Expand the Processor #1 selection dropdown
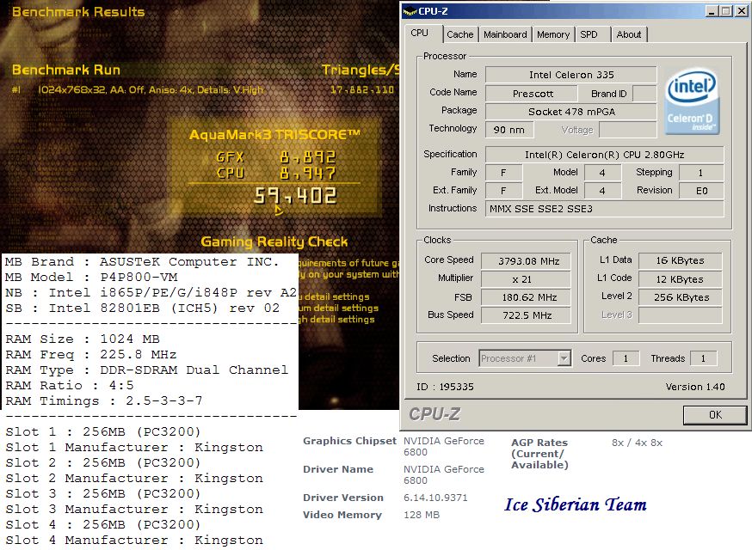Image resolution: width=752 pixels, height=550 pixels. click(x=564, y=357)
